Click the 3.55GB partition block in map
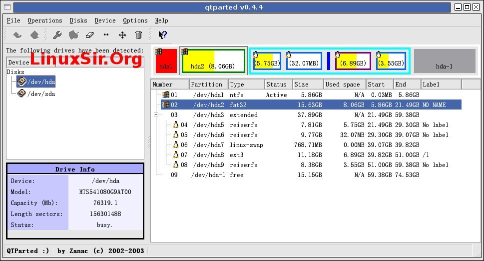This screenshot has height=261, width=484. pyautogui.click(x=391, y=61)
